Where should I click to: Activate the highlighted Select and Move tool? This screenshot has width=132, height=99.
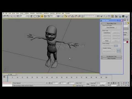42,16
